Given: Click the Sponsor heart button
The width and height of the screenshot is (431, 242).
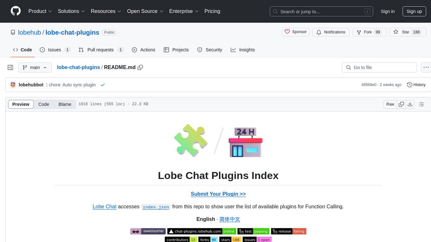Looking at the screenshot, I should click(x=296, y=32).
